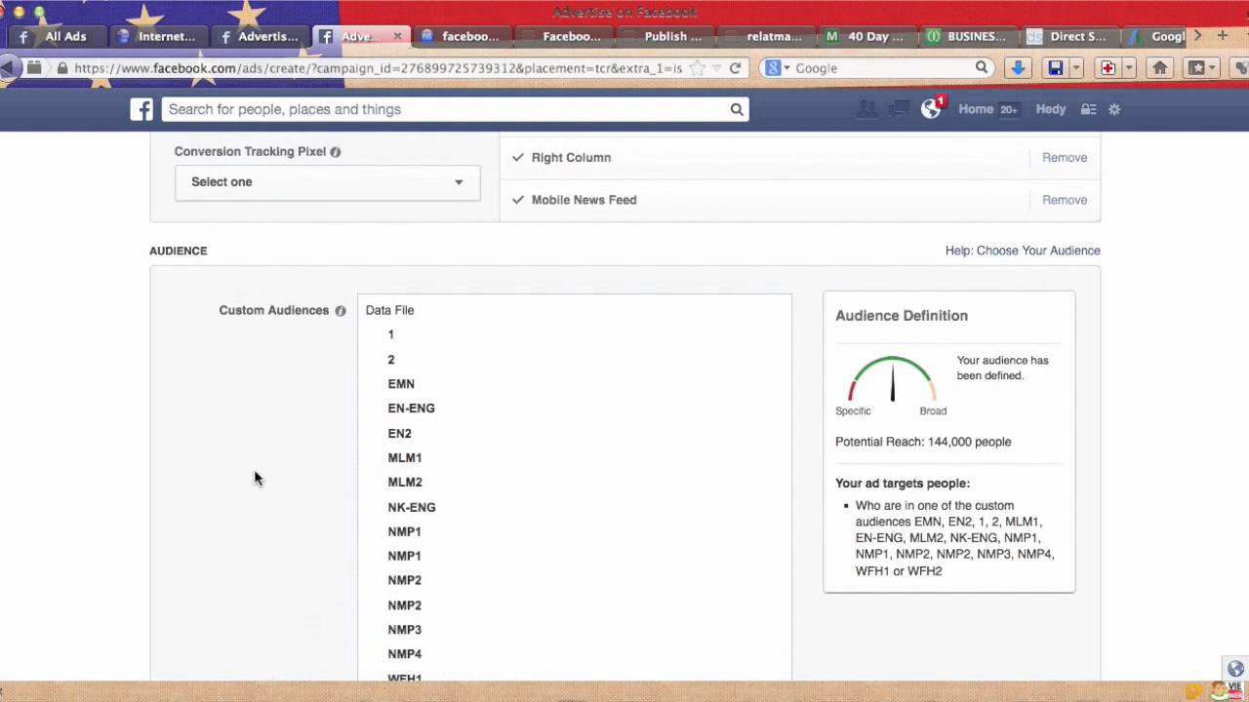This screenshot has height=702, width=1249.
Task: Open account settings gear icon
Action: tap(1114, 109)
